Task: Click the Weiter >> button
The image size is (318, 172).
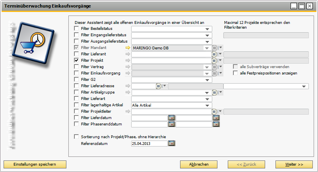Action: [x=294, y=164]
